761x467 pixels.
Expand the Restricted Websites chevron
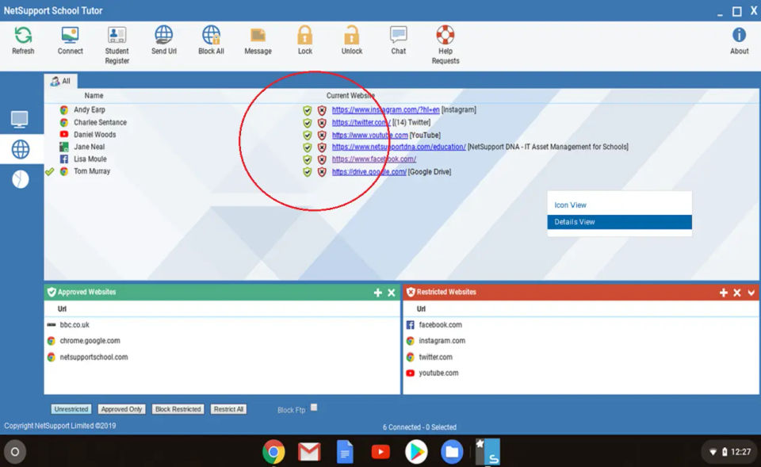[751, 293]
